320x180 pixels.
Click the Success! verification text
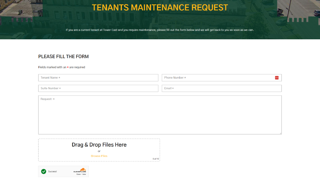point(53,171)
